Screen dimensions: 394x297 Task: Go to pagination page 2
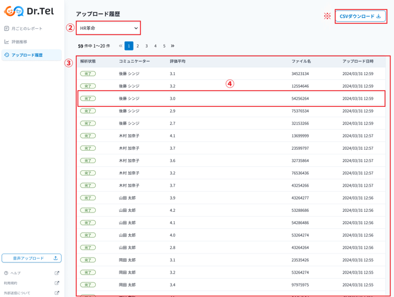138,46
